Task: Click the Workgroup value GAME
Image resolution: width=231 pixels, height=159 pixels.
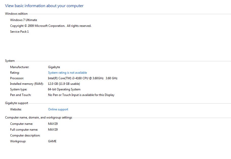Action: 52,141
